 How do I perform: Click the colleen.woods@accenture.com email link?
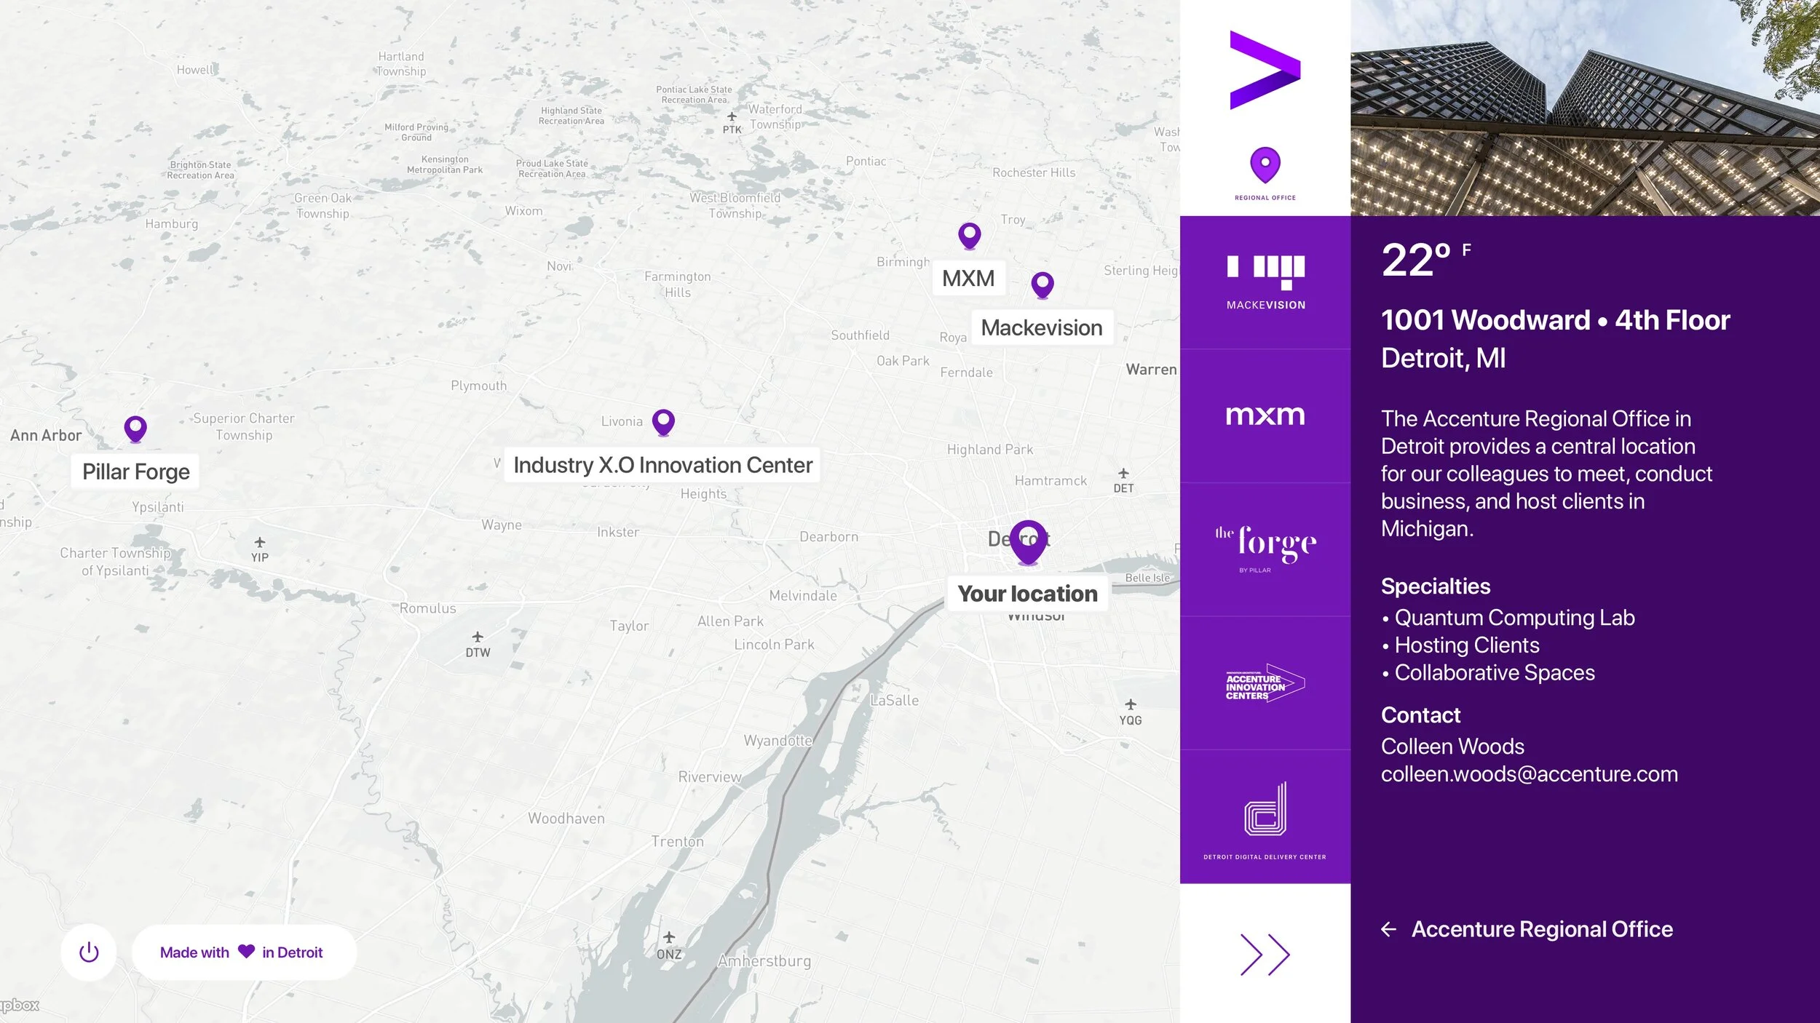tap(1529, 774)
